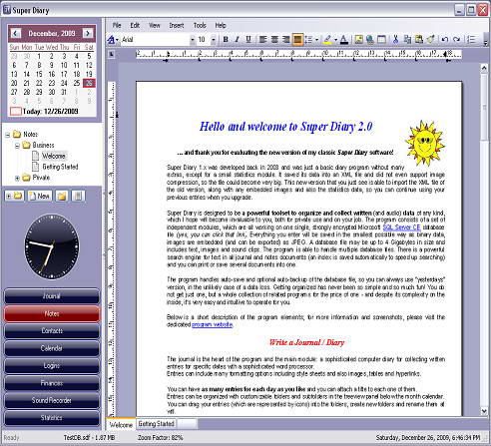The image size is (491, 446).
Task: Open the font size dropdown
Action: click(x=214, y=40)
